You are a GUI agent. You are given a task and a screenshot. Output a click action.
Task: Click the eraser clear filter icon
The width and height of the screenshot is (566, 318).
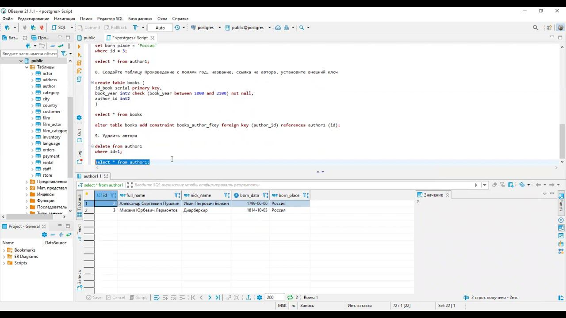pos(494,185)
